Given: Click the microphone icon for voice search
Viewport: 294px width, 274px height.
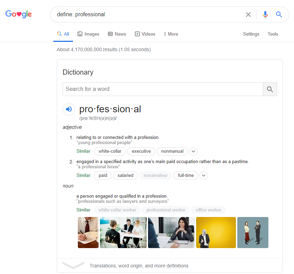Looking at the screenshot, I should [x=265, y=15].
